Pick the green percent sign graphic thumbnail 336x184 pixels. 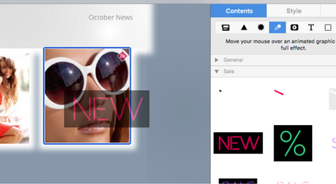(293, 143)
